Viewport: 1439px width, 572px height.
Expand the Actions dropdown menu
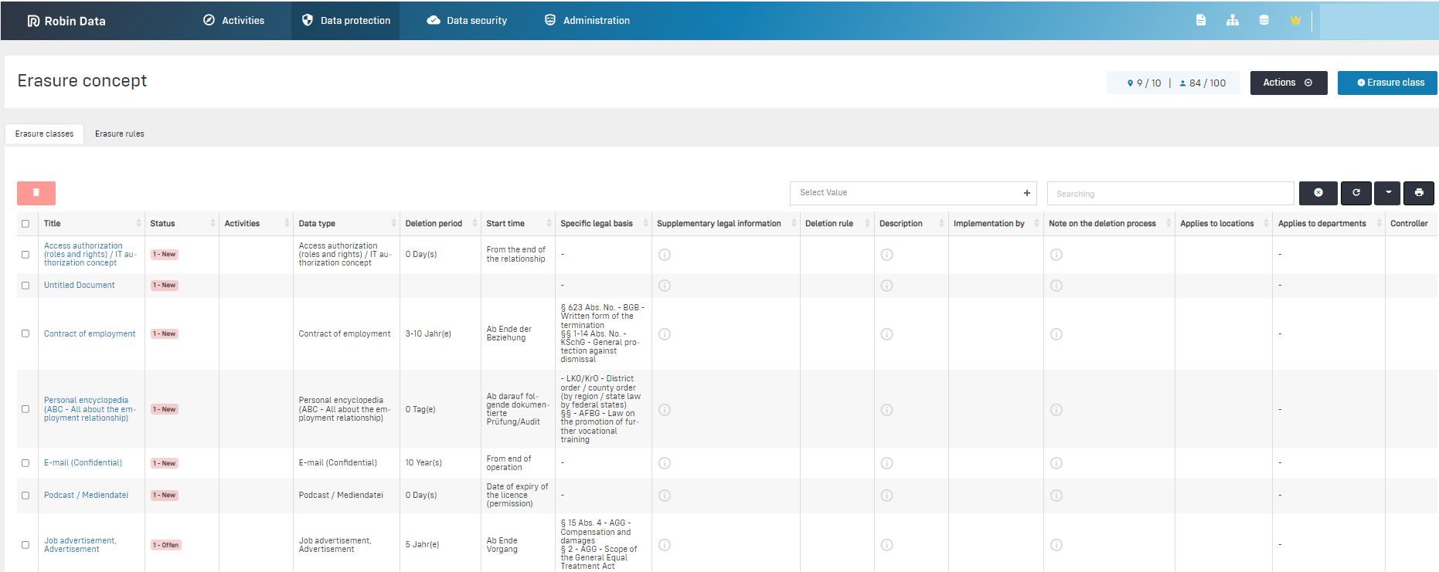tap(1288, 83)
